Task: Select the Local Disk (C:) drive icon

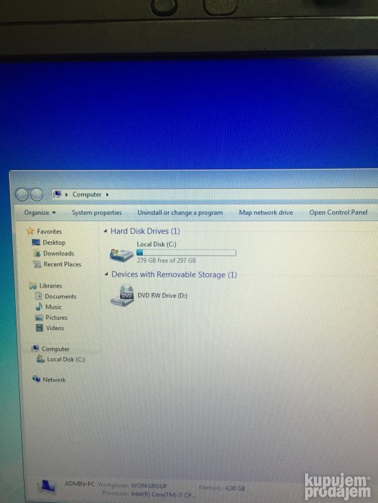Action: pyautogui.click(x=121, y=255)
